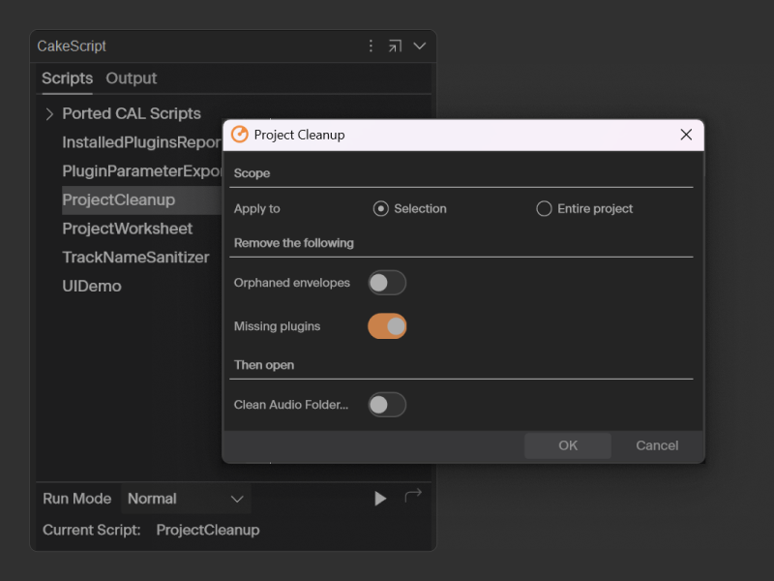Select the TrackNameSanitizer script
Screen dimensions: 774x581
coord(135,258)
